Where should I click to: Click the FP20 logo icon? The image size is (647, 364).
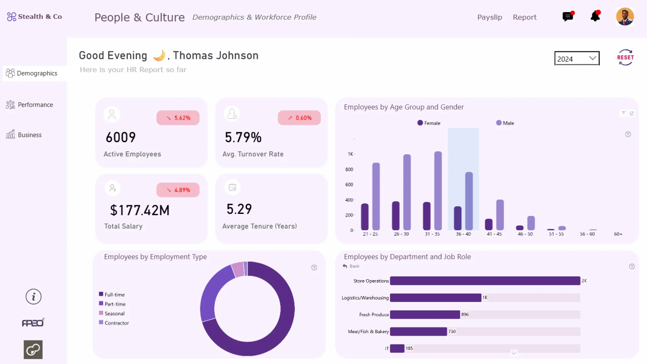click(33, 323)
